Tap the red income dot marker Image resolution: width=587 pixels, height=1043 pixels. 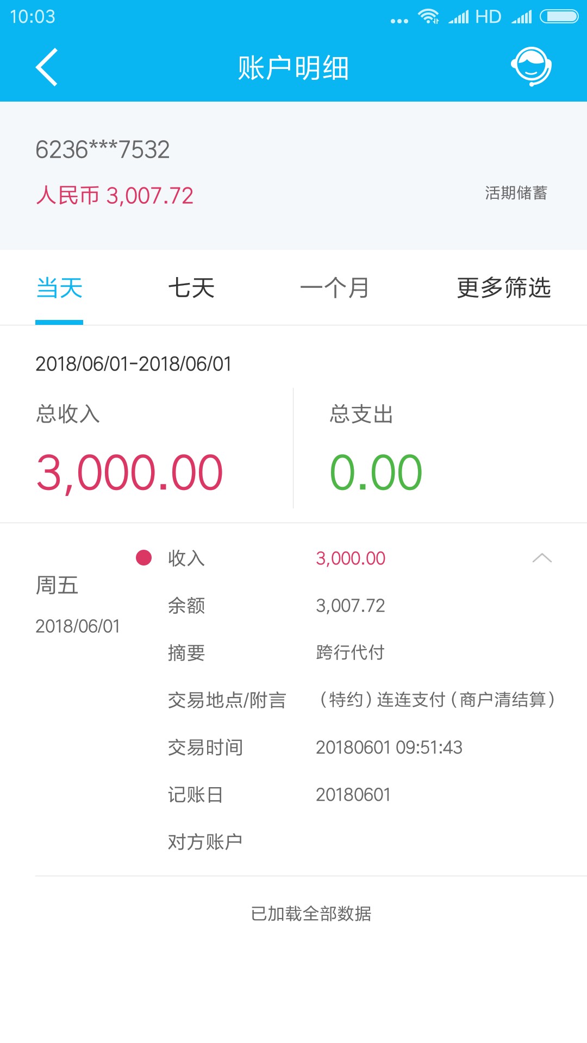click(143, 557)
